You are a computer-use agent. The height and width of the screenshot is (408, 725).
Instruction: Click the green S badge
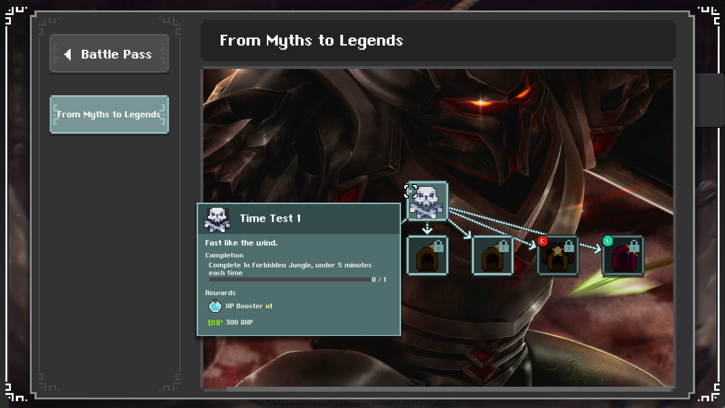tap(608, 241)
